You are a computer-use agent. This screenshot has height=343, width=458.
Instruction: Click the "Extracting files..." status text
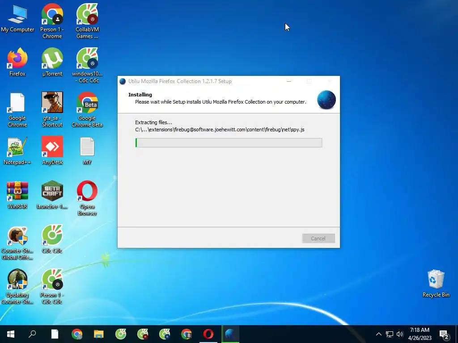[154, 122]
